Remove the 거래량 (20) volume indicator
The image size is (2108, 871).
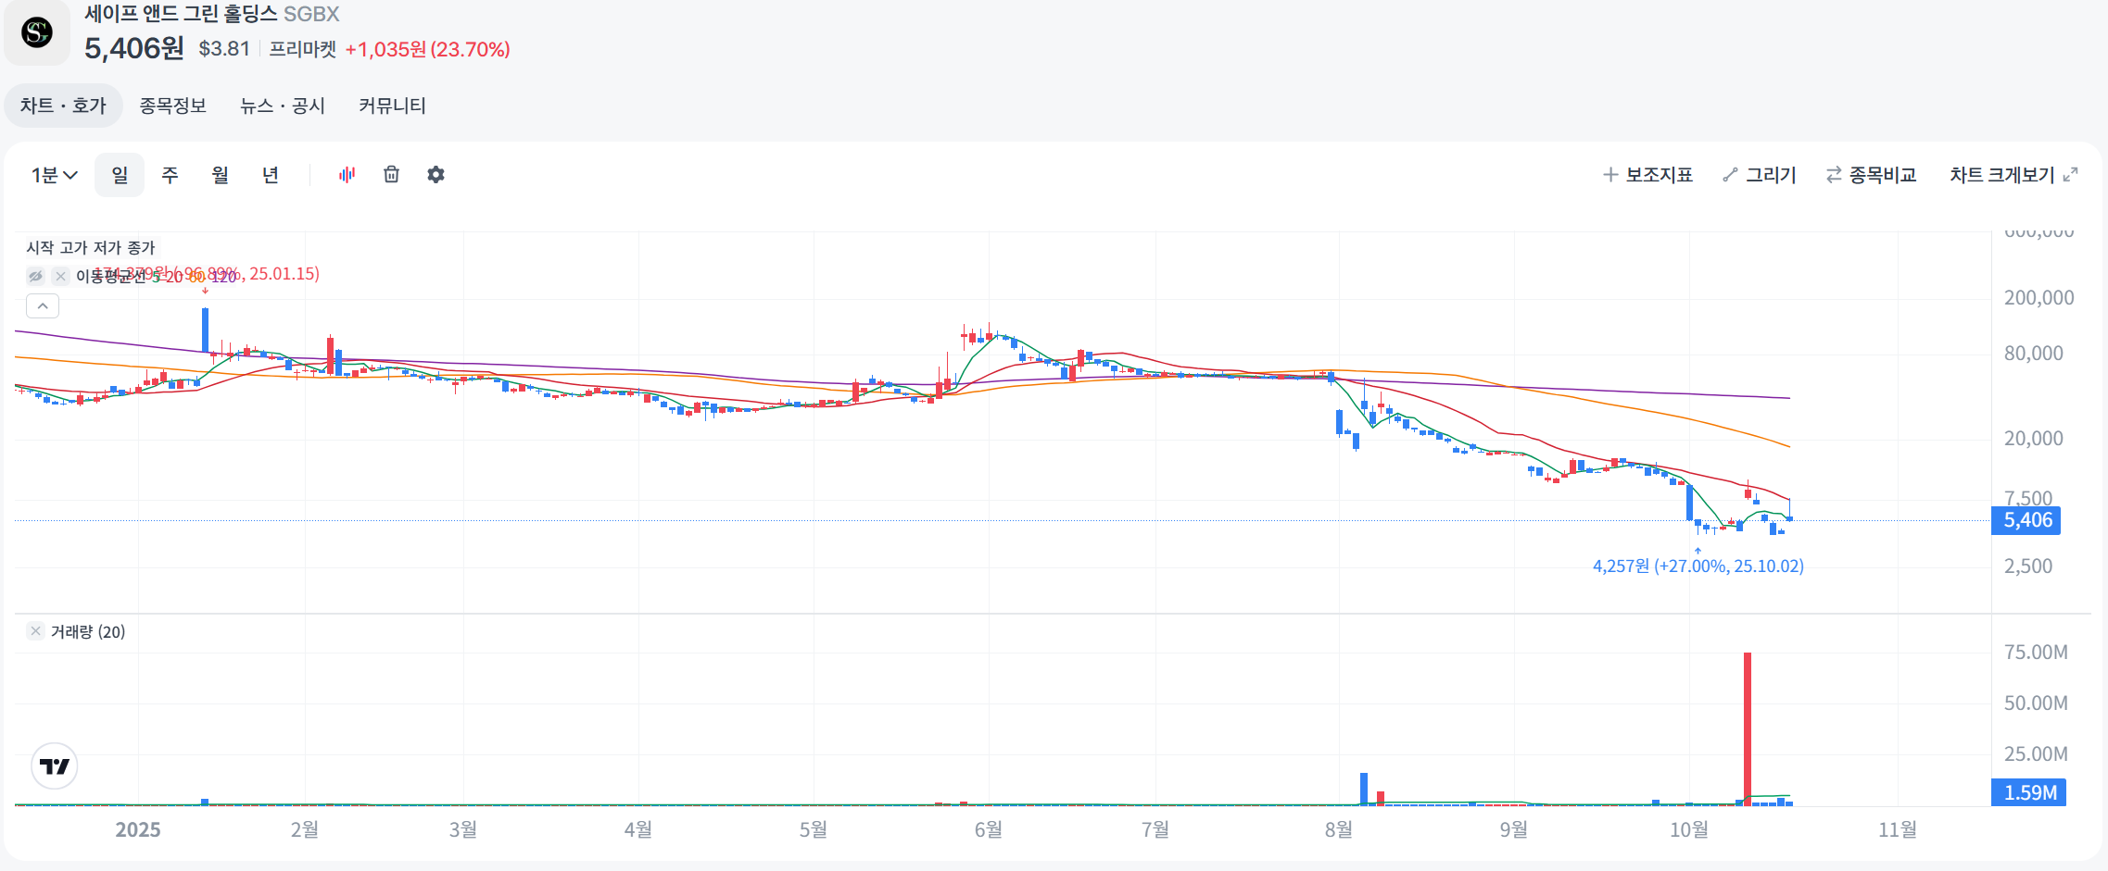click(x=35, y=631)
